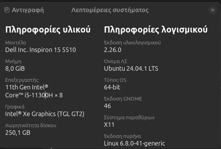Click the GNOME version 46 value
The width and height of the screenshot is (221, 149).
click(x=107, y=106)
